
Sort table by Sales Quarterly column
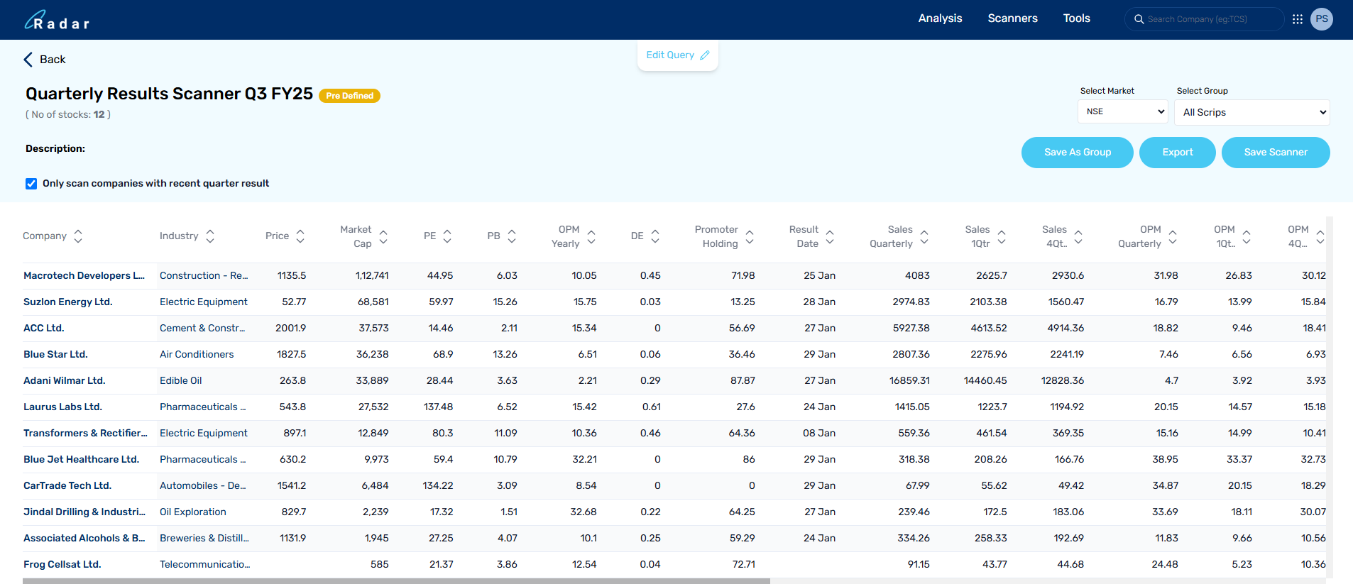924,236
